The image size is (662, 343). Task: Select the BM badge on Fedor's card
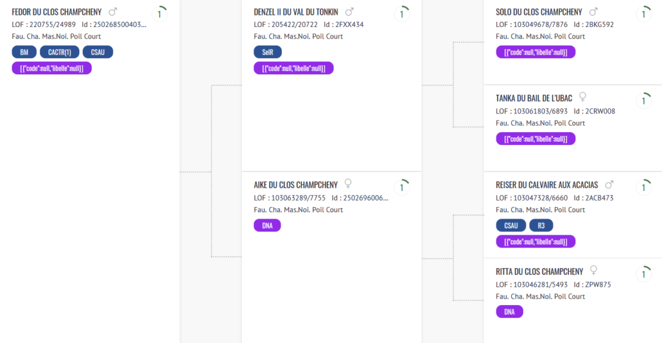pyautogui.click(x=24, y=52)
